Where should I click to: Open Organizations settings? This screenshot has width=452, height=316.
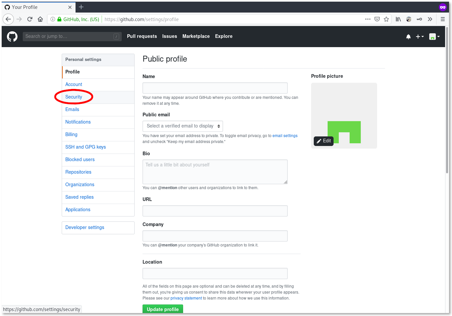coord(98,185)
